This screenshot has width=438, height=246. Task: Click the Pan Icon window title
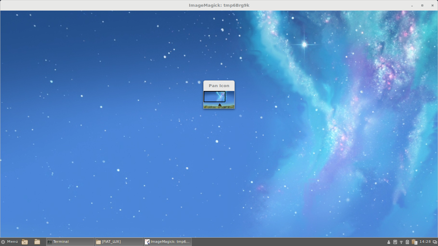(x=219, y=86)
